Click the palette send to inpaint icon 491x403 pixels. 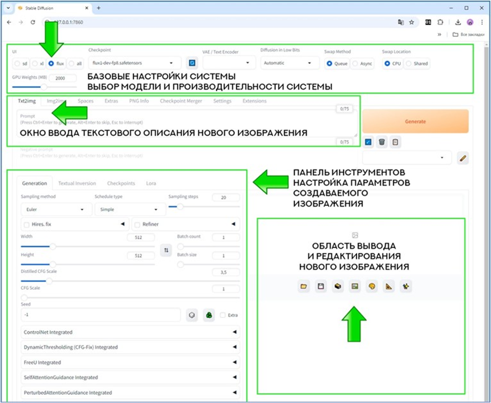[x=371, y=287]
